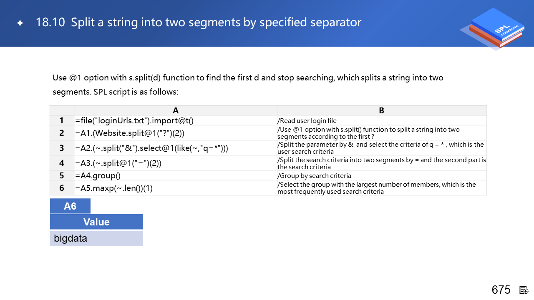Select column A header in script table

point(176,110)
